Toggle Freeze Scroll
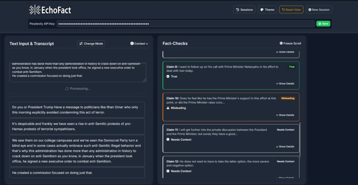358x185 pixels. click(x=290, y=43)
